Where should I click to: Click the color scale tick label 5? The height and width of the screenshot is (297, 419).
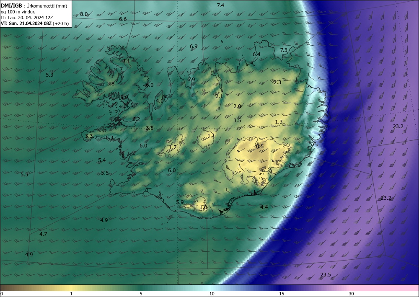141,294
